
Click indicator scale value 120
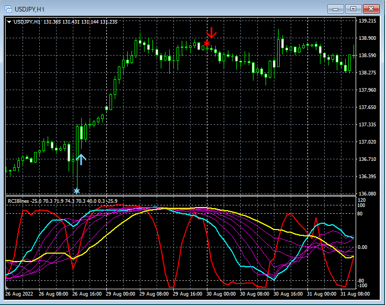[362, 200]
